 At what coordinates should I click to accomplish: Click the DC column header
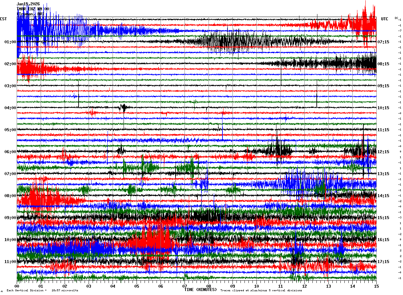click(396, 18)
